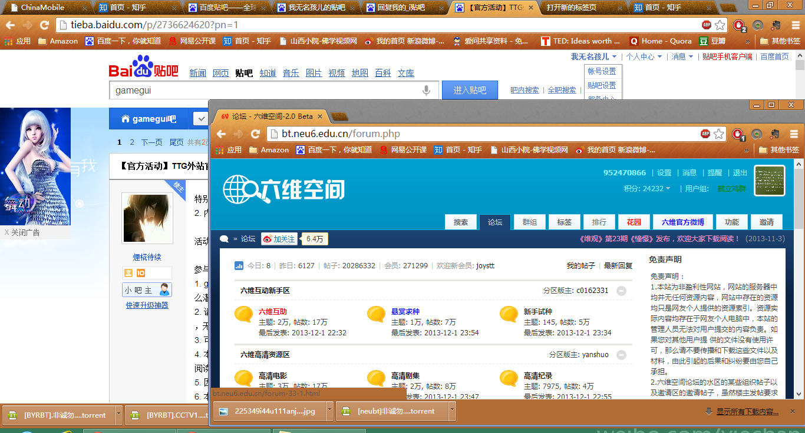Collapse the 六维互动新手区 section

tap(621, 291)
